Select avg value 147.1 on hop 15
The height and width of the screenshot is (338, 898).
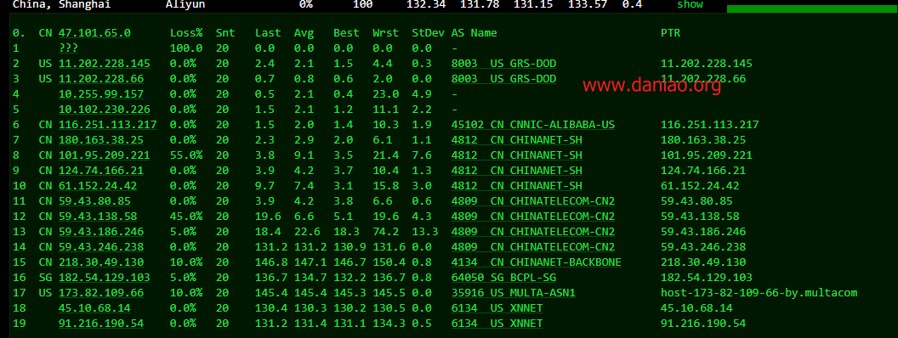click(310, 262)
